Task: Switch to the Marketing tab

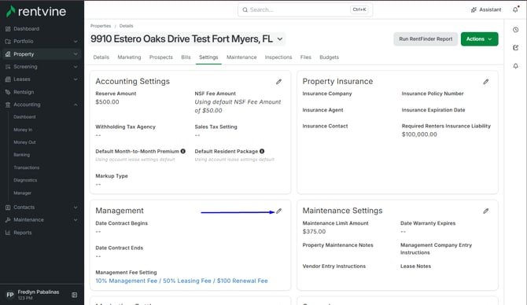Action: pos(129,57)
